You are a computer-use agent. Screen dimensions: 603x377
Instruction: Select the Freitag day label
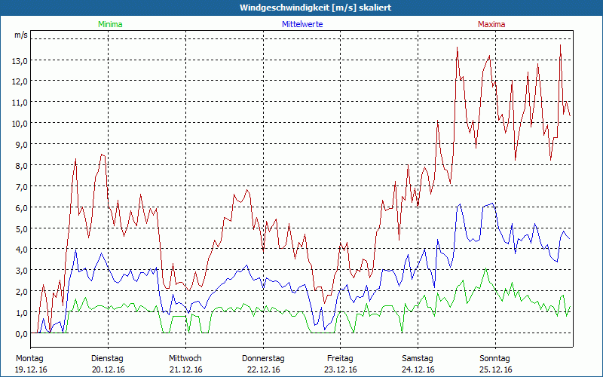click(340, 358)
